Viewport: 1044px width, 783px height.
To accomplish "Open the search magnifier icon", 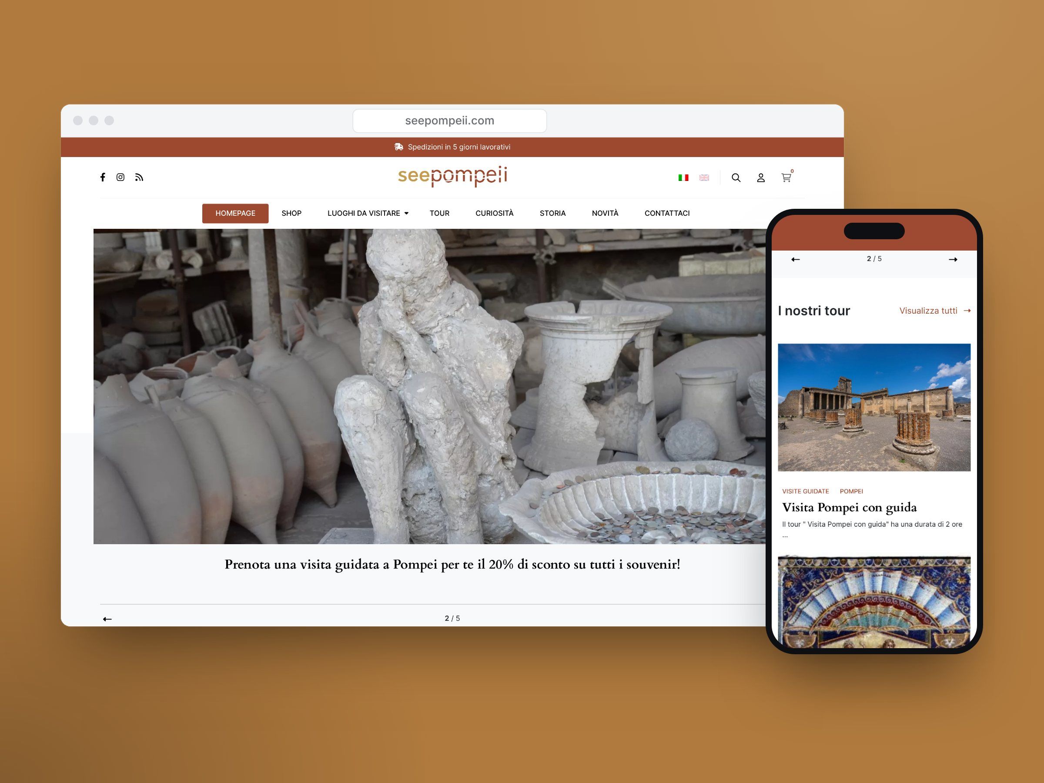I will pos(736,177).
